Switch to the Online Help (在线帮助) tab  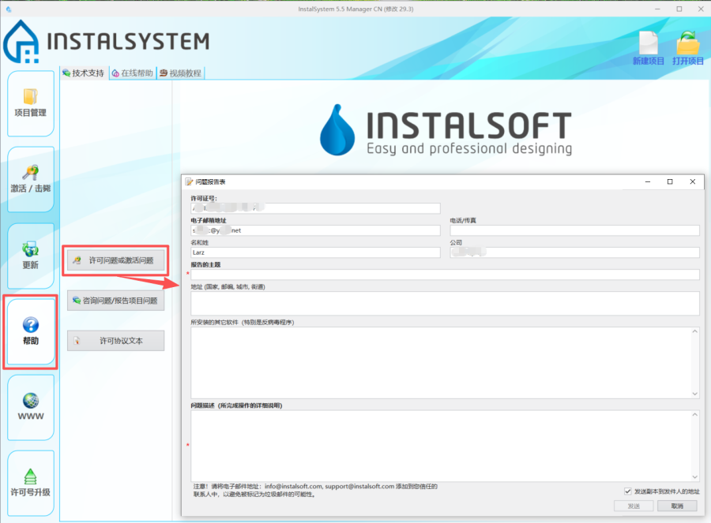click(132, 73)
